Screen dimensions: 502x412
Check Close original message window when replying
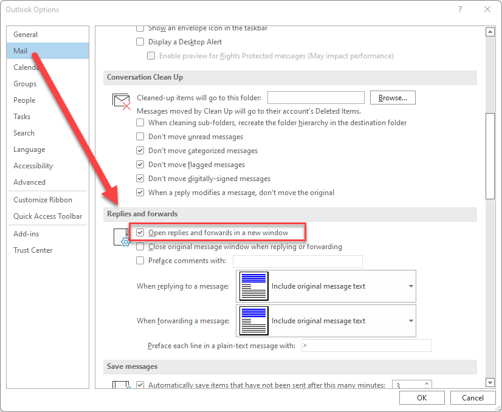pos(140,247)
